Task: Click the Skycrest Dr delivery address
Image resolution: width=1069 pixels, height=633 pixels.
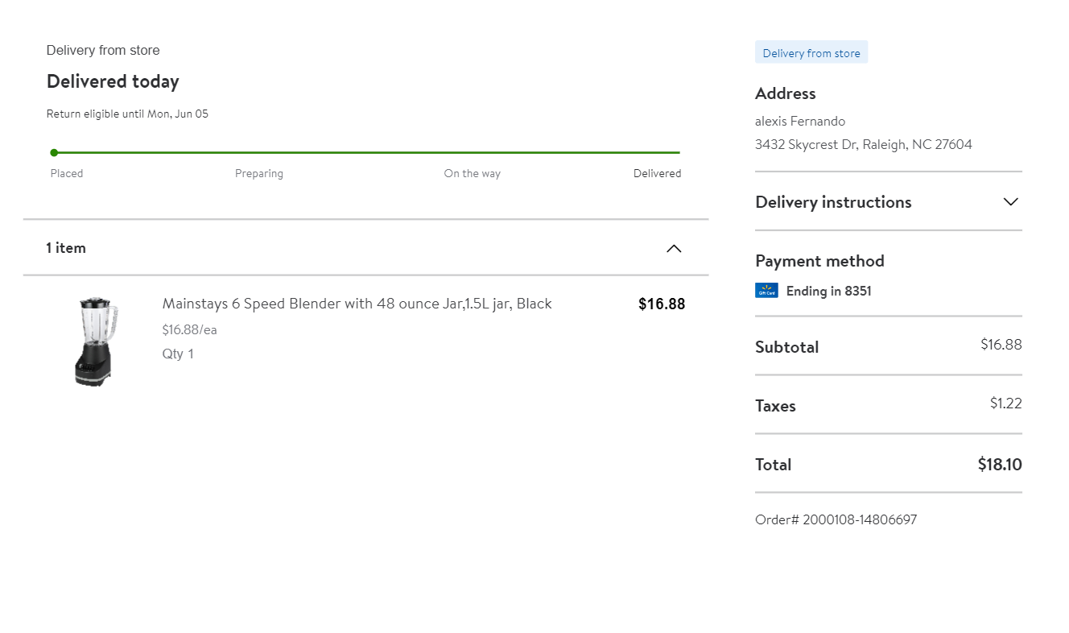Action: tap(863, 145)
